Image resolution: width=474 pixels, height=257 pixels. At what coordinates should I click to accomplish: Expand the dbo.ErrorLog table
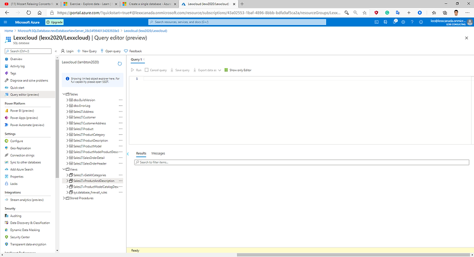click(x=67, y=106)
